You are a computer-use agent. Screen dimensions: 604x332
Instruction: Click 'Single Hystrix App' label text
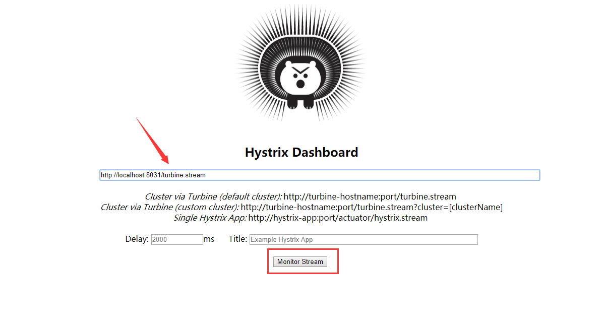point(210,218)
